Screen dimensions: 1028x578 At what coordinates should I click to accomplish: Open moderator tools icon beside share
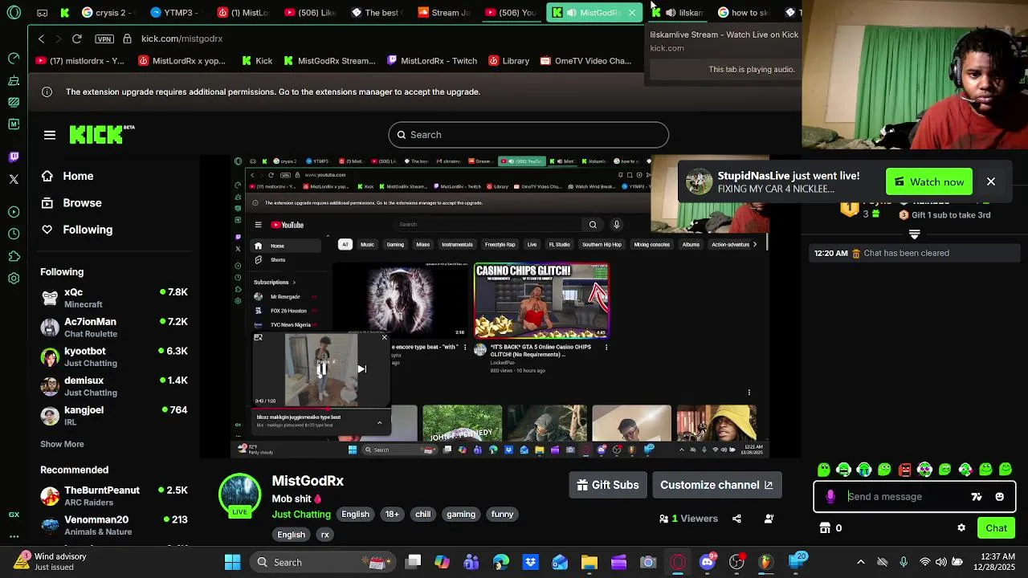tap(769, 519)
